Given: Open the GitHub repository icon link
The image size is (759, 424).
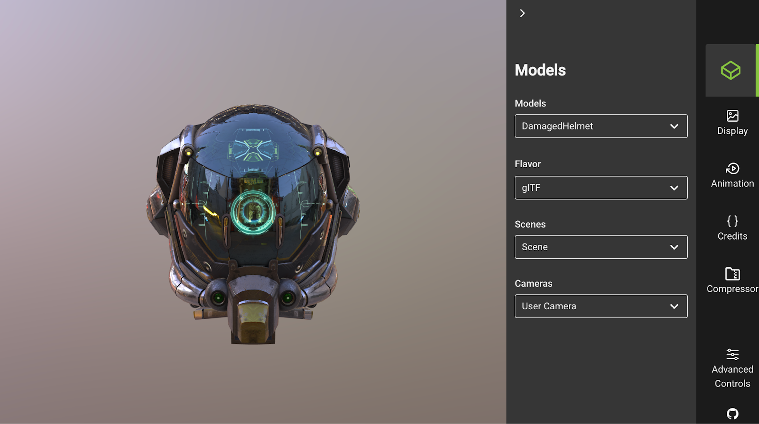Looking at the screenshot, I should coord(732,414).
